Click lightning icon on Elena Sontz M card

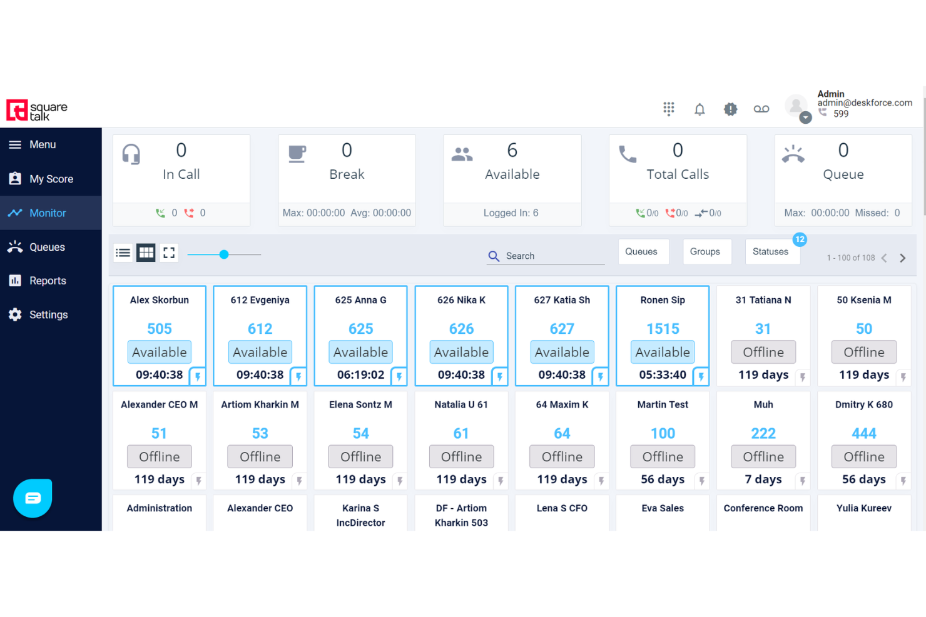400,481
